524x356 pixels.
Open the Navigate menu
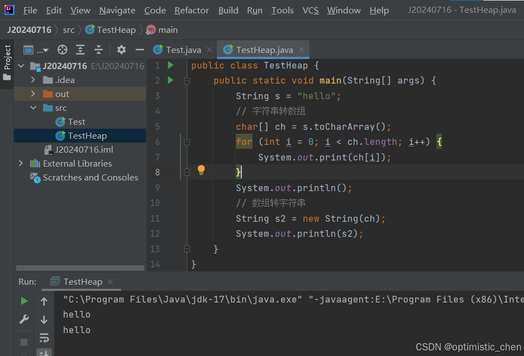coord(117,11)
